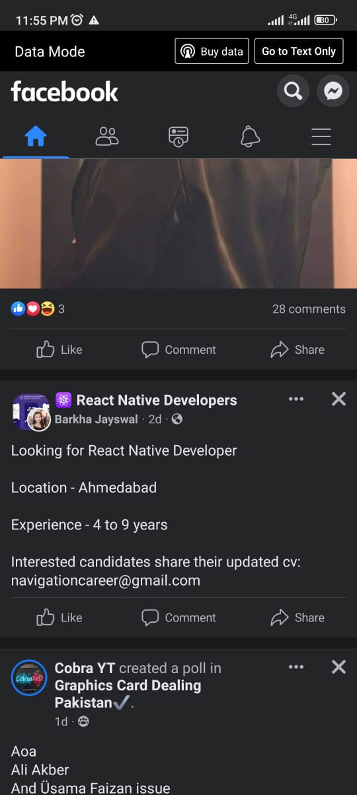Open Cobra YT profile picture
The height and width of the screenshot is (795, 357).
pyautogui.click(x=29, y=678)
